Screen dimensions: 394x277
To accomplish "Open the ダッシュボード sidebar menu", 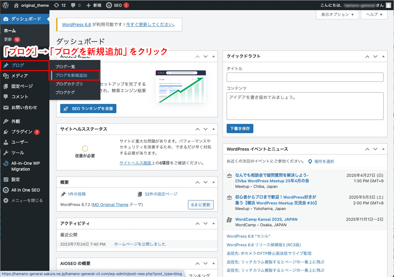I will pos(25,19).
